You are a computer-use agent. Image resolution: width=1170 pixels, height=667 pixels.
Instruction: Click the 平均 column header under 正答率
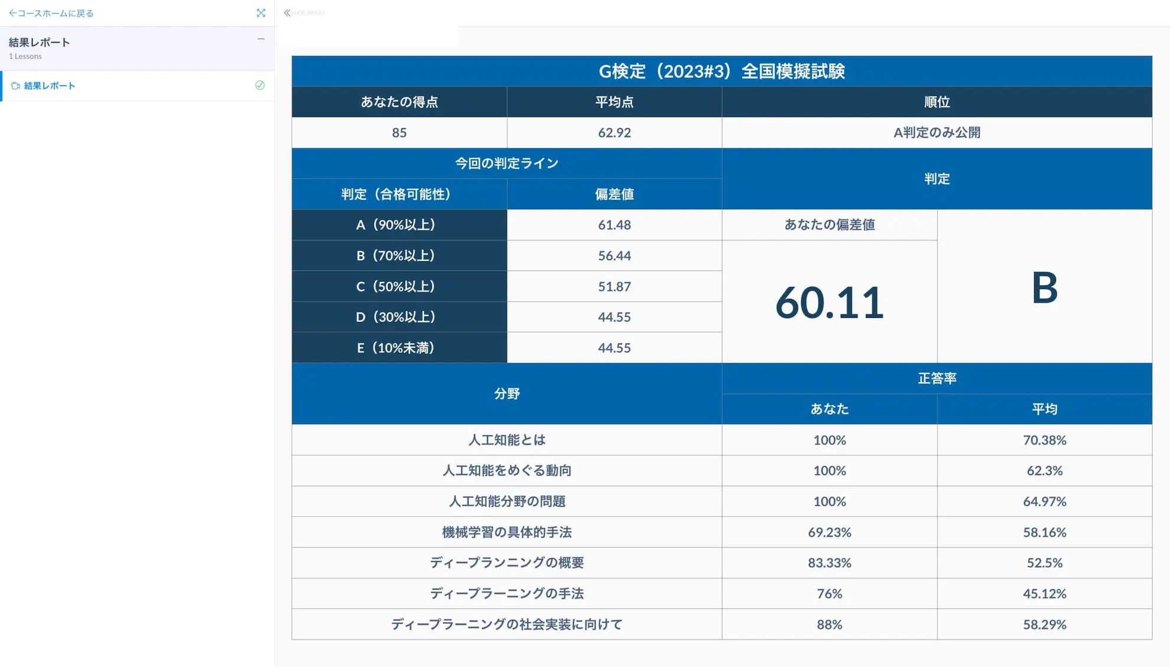pyautogui.click(x=1045, y=409)
